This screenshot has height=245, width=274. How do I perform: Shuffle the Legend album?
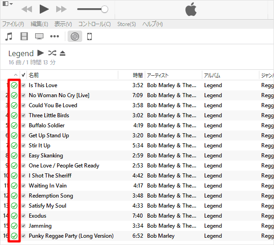click(52, 53)
